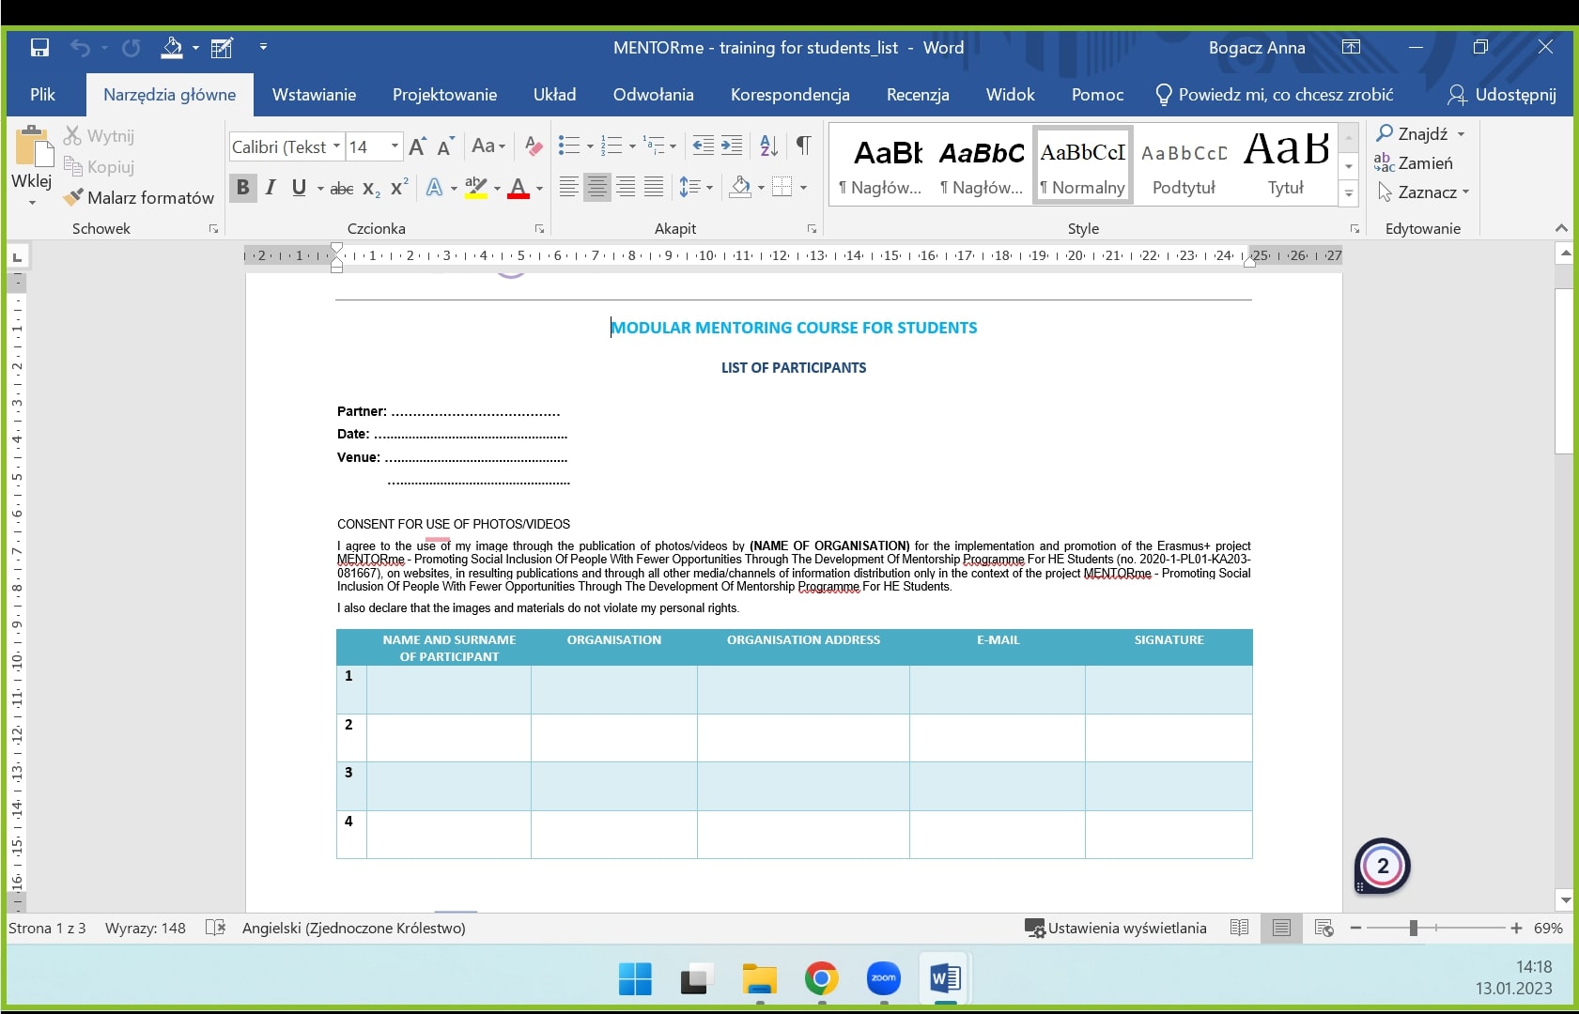
Task: Toggle underline formatting
Action: click(299, 187)
